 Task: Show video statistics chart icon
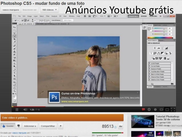click(x=121, y=126)
